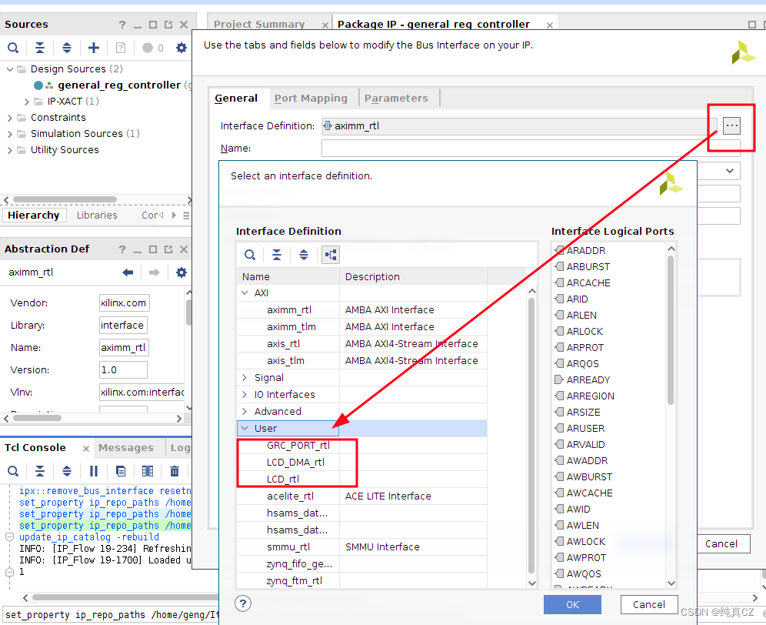Click Name column header in interface table
The height and width of the screenshot is (625, 766).
coord(288,277)
